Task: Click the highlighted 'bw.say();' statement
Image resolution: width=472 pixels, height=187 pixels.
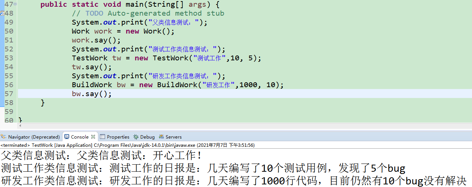Action: click(92, 94)
